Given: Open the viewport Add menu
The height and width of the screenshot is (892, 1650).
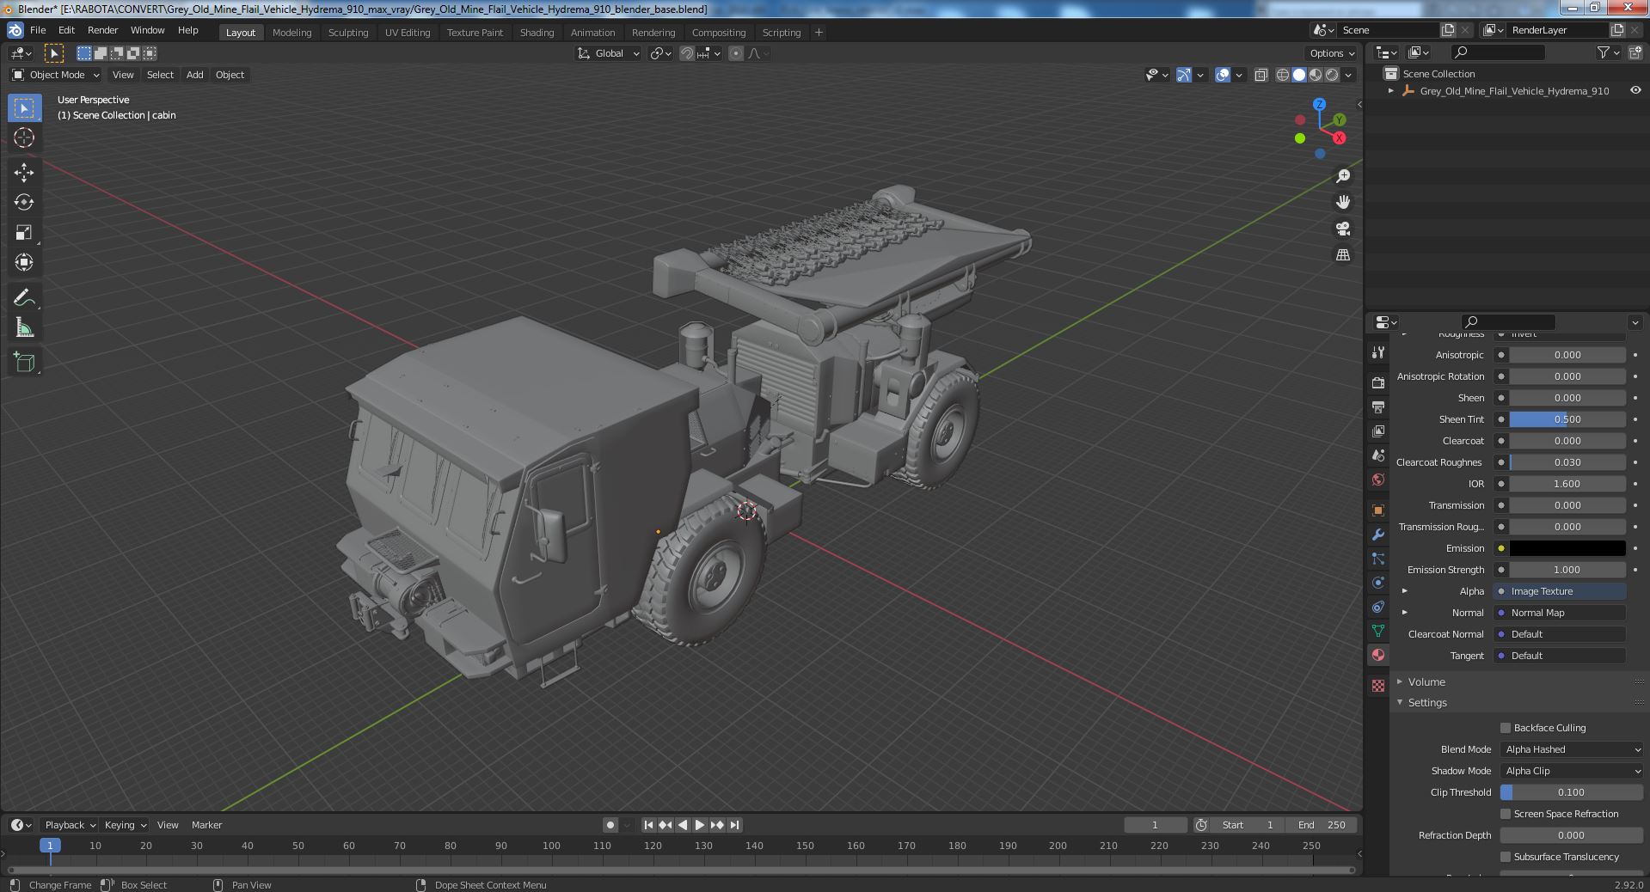Looking at the screenshot, I should tap(195, 75).
